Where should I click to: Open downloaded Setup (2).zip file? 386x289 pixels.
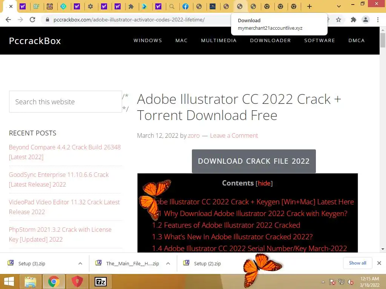207,263
